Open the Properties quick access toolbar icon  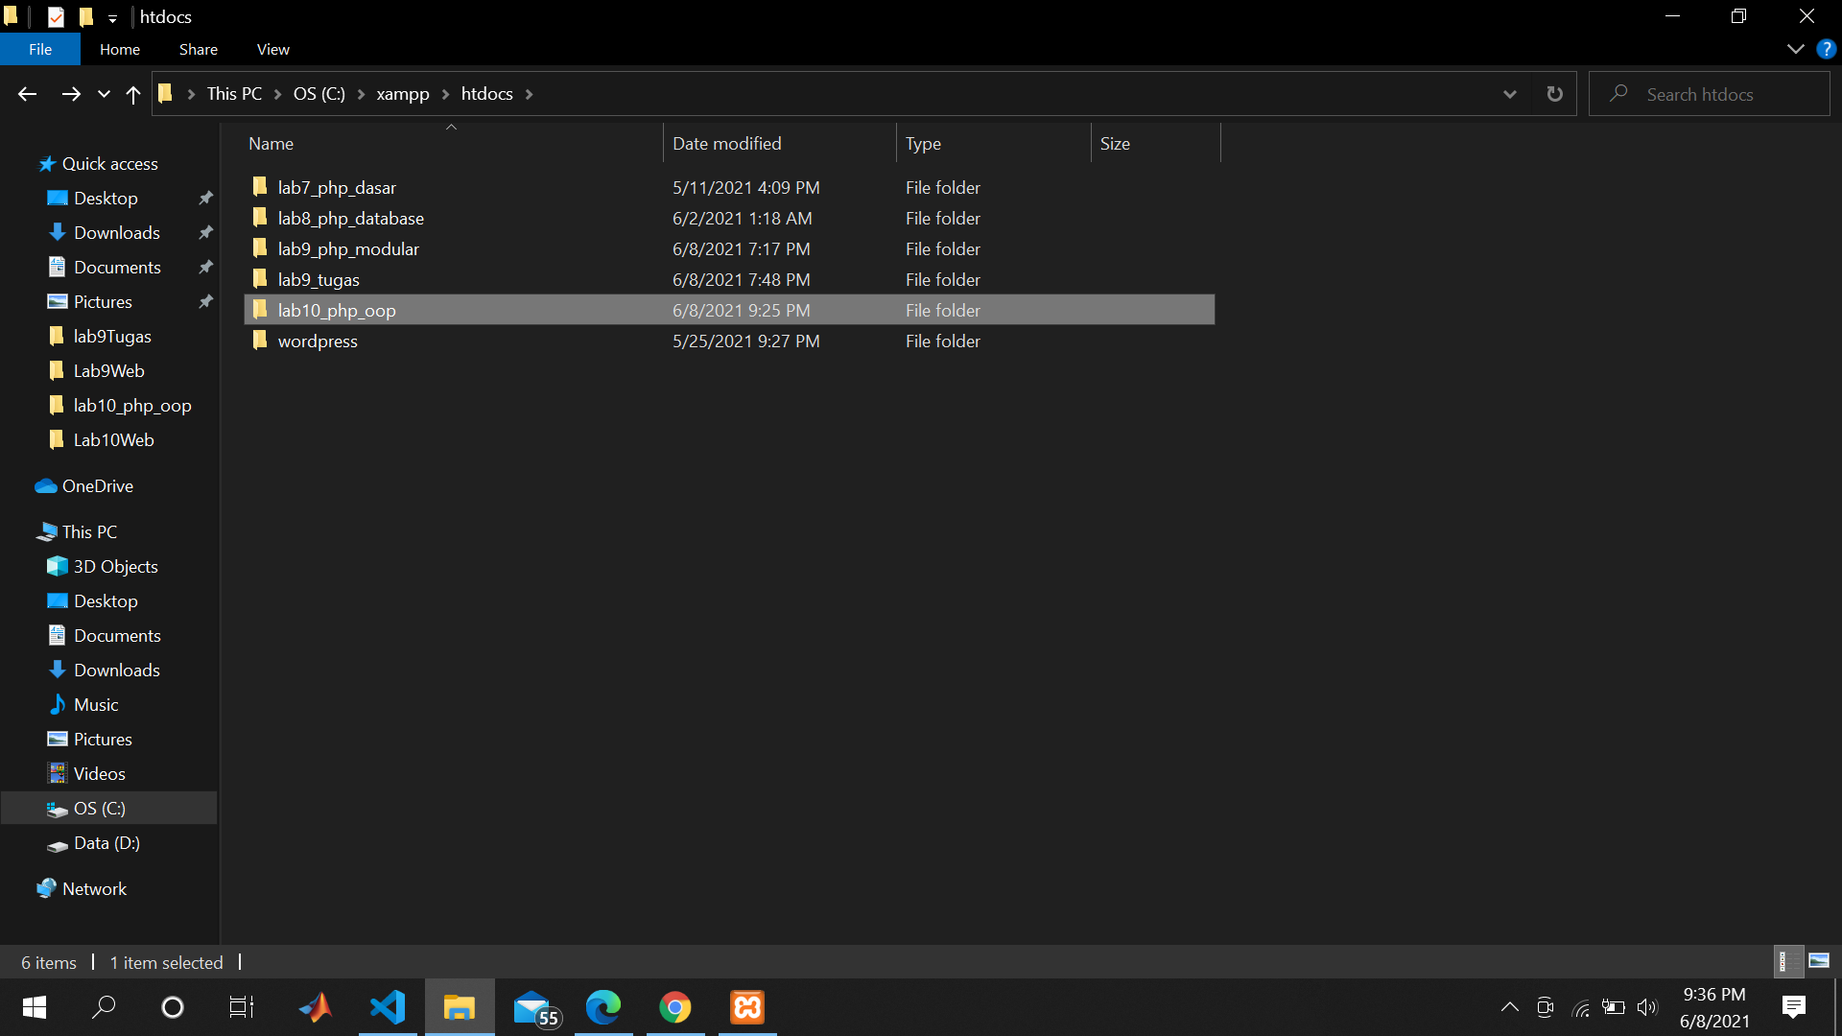pyautogui.click(x=56, y=16)
